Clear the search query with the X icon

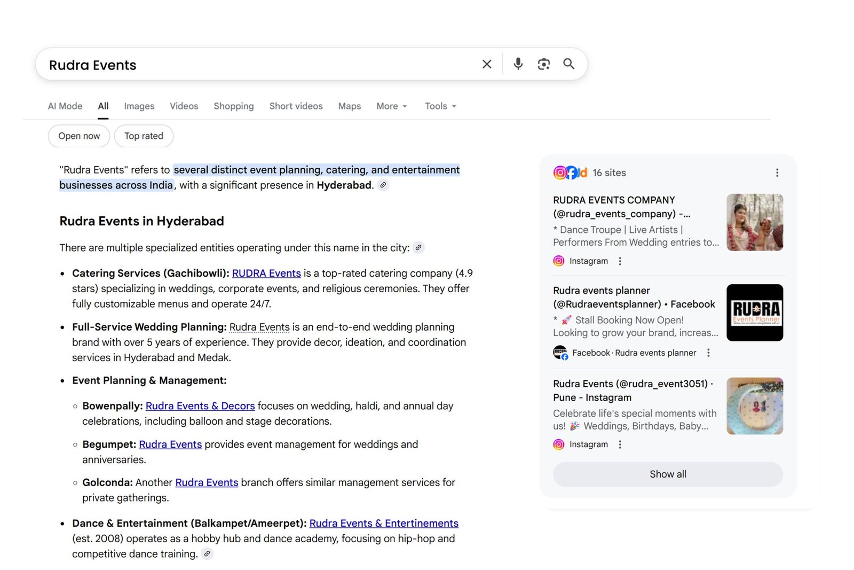tap(486, 64)
